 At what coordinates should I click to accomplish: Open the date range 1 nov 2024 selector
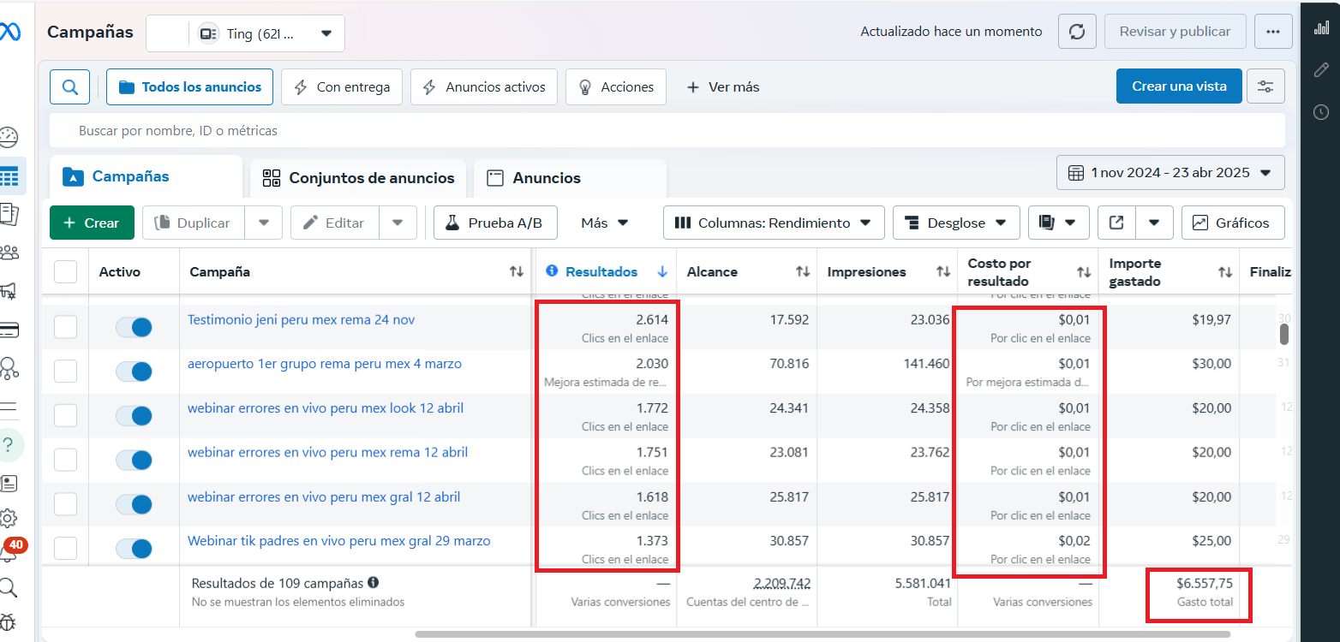coord(1170,172)
